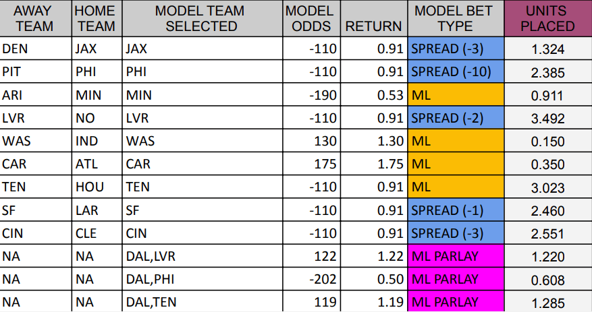The height and width of the screenshot is (312, 592).
Task: Click the units placed value 0.150
Action: click(547, 141)
